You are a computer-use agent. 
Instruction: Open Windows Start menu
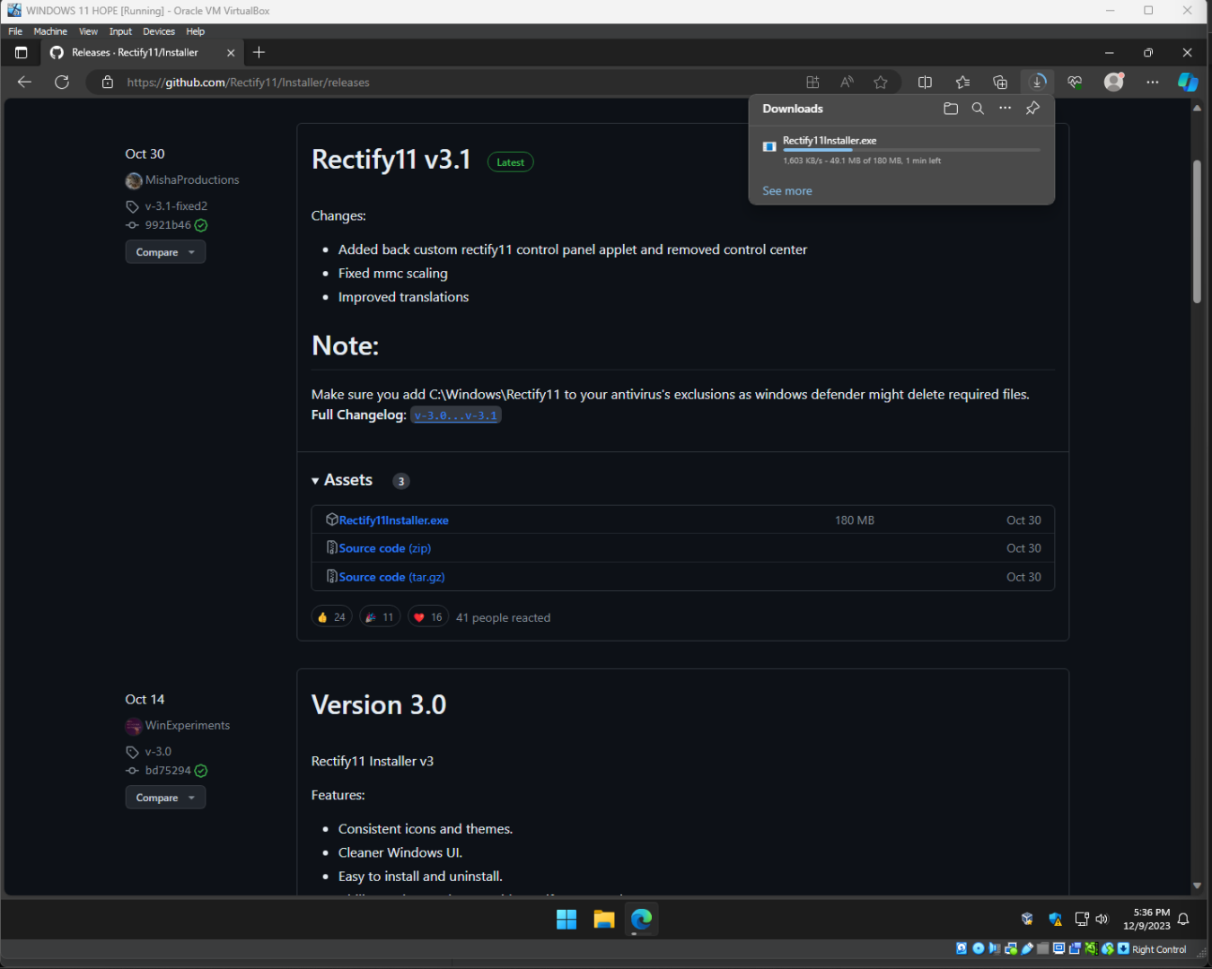coord(566,920)
